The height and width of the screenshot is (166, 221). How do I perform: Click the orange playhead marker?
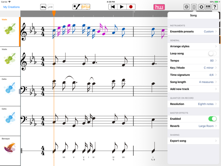coord(54,13)
